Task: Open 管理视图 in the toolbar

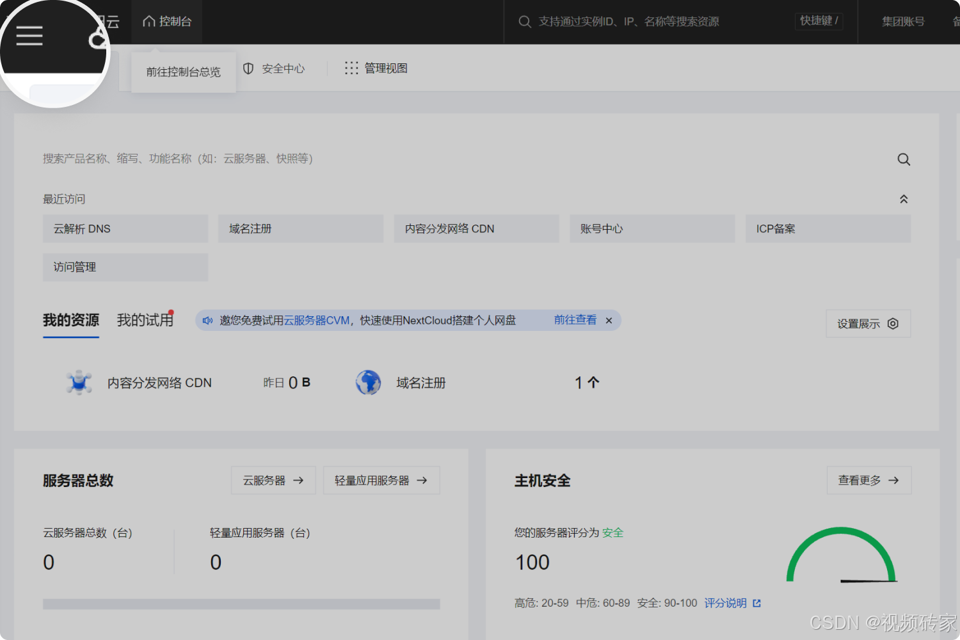Action: click(x=376, y=68)
